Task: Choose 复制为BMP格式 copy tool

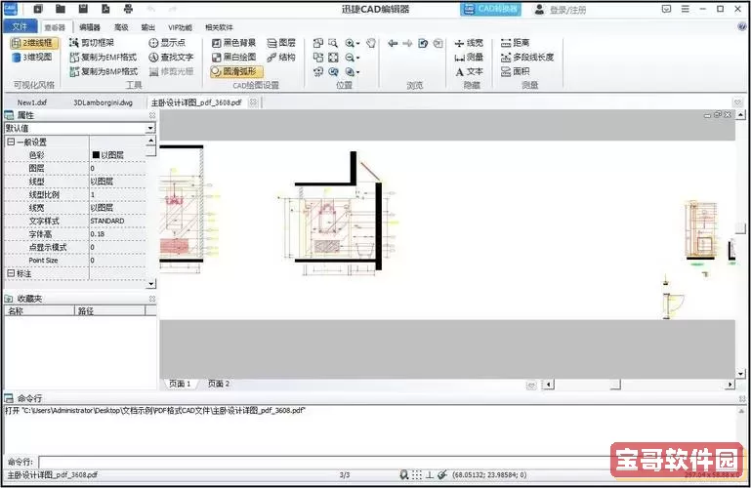Action: coord(104,71)
